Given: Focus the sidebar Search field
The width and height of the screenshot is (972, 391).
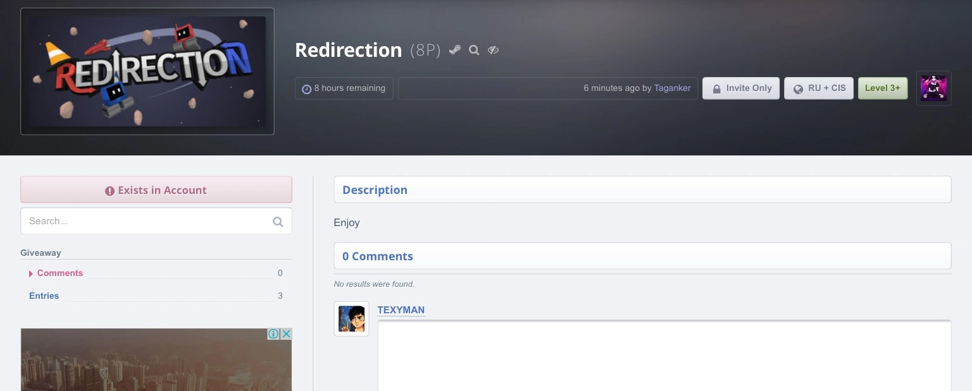Looking at the screenshot, I should pyautogui.click(x=156, y=221).
